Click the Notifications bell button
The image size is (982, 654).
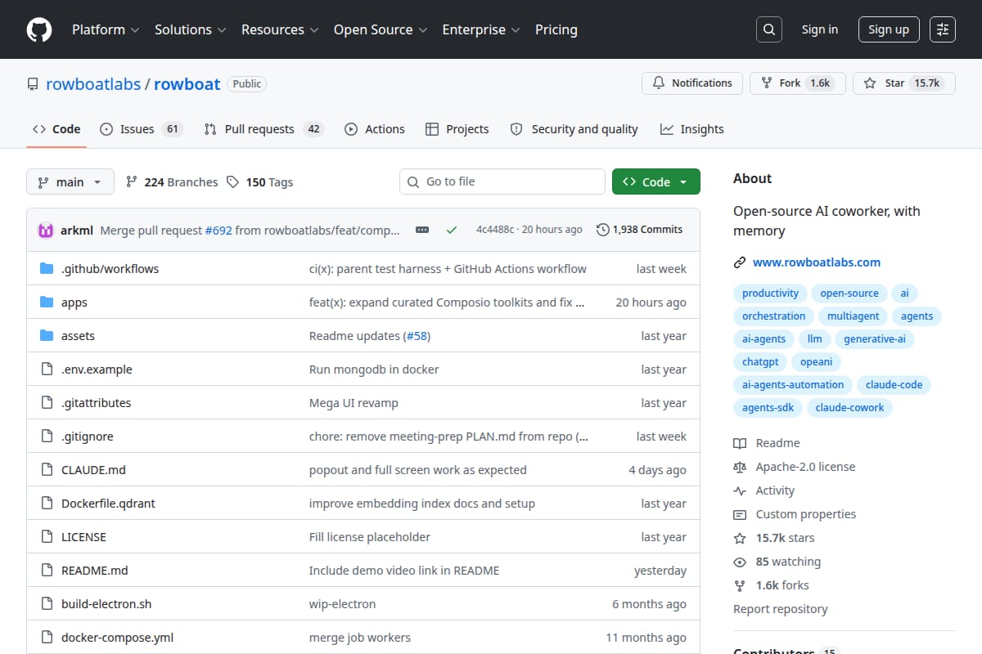(692, 83)
